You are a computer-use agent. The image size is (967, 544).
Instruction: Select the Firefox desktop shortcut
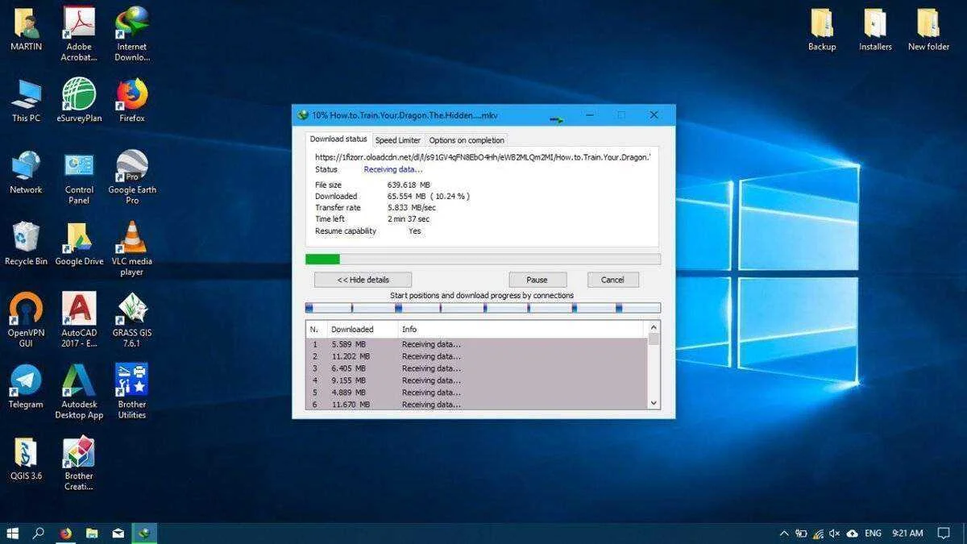click(x=132, y=100)
